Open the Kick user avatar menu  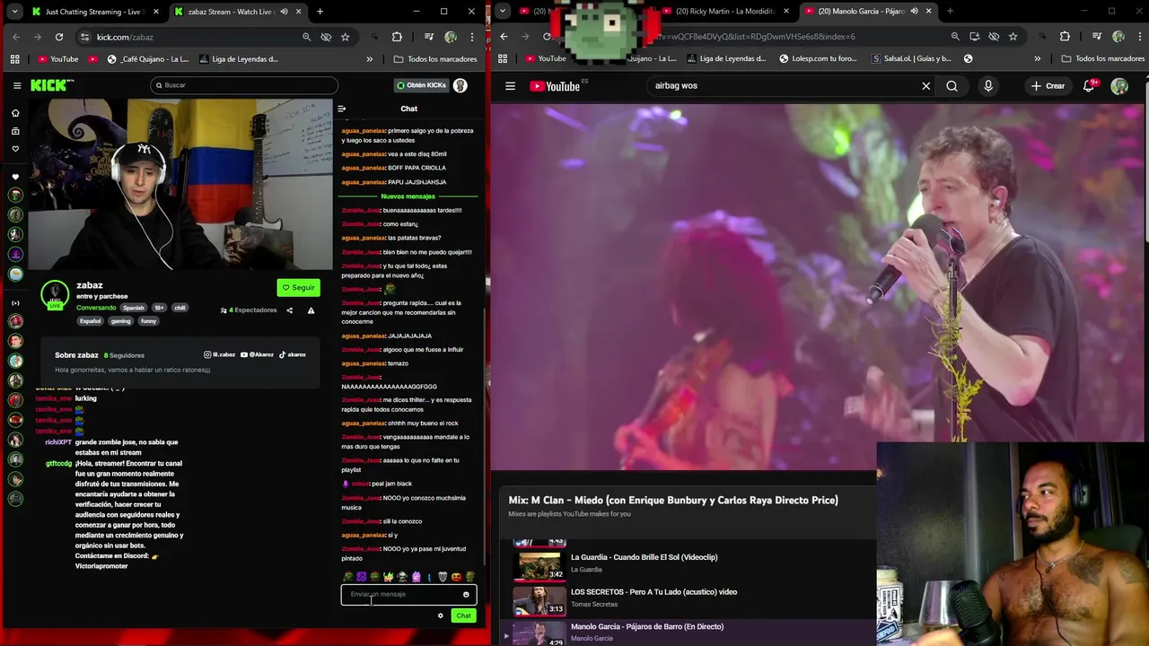click(460, 85)
